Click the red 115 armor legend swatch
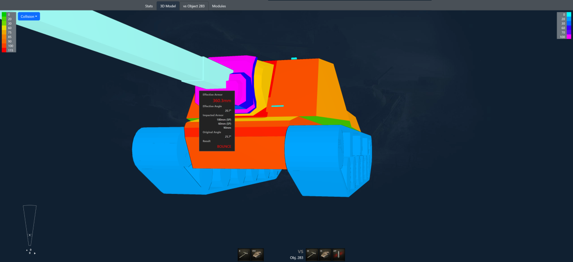Image resolution: width=573 pixels, height=262 pixels. click(x=5, y=50)
